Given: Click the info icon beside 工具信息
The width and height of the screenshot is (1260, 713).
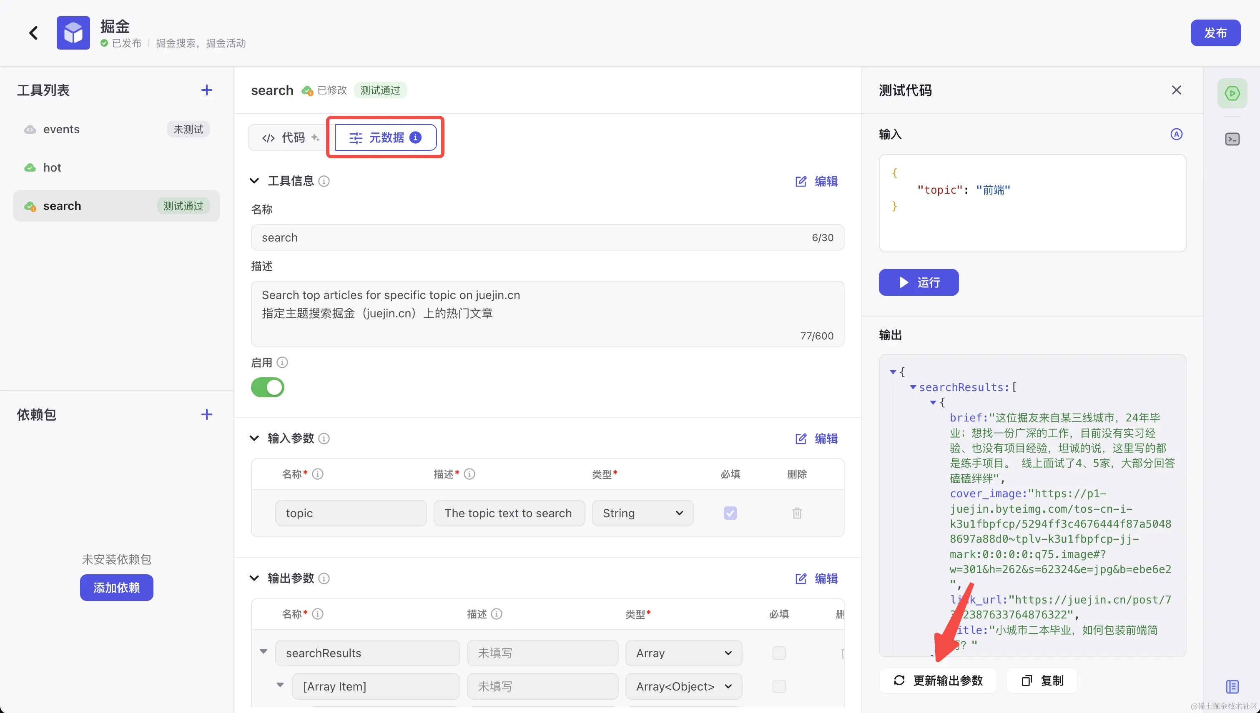Looking at the screenshot, I should click(x=324, y=181).
